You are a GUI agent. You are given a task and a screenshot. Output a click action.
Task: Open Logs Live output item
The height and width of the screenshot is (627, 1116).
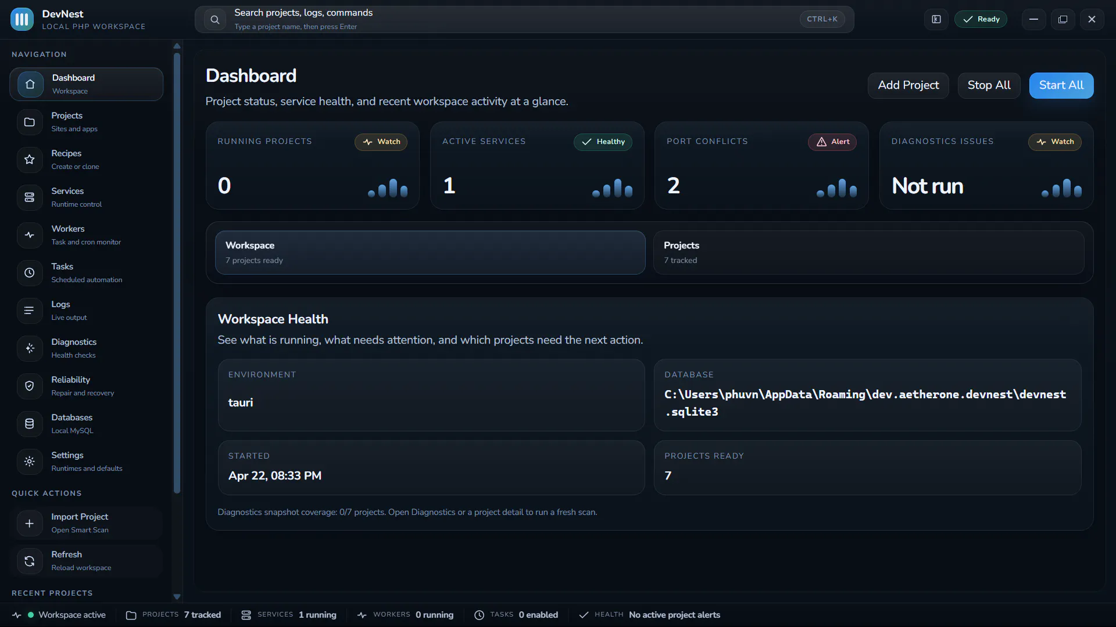coord(86,311)
